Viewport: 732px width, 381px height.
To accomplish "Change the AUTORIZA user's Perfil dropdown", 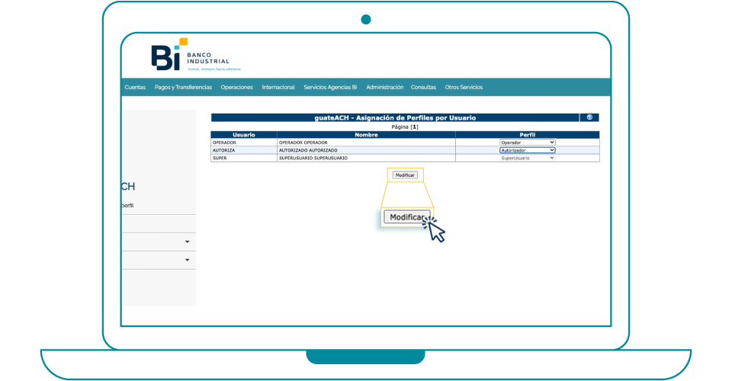I will click(x=528, y=150).
